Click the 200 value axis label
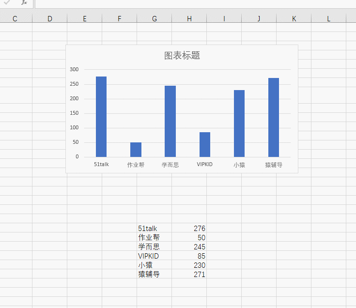This screenshot has height=308, width=356. [x=74, y=98]
